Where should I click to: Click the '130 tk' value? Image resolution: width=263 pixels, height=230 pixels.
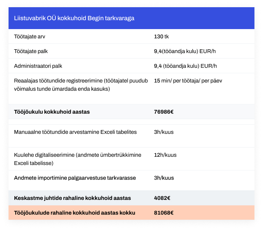(x=161, y=37)
